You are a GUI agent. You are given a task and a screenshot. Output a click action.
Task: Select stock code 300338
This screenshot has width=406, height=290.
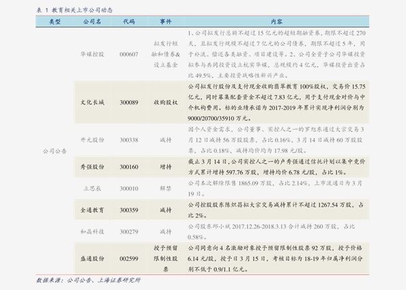point(129,140)
